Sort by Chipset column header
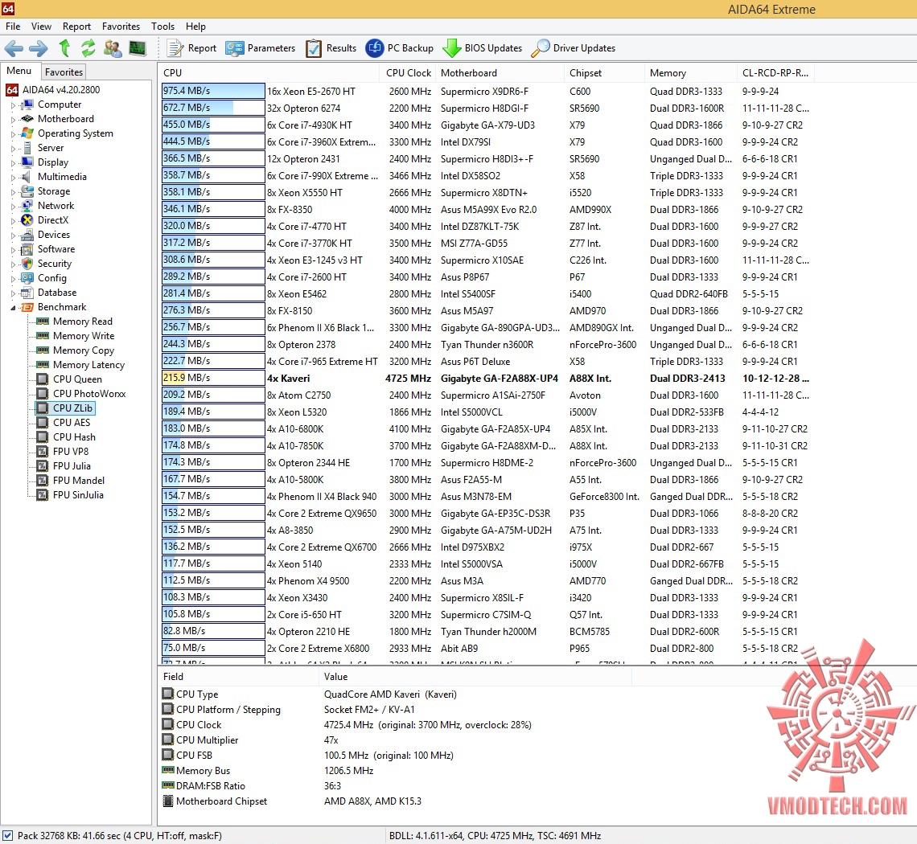Image resolution: width=917 pixels, height=844 pixels. coord(605,72)
